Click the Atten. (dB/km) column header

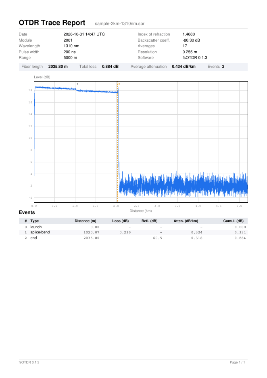click(x=186, y=221)
